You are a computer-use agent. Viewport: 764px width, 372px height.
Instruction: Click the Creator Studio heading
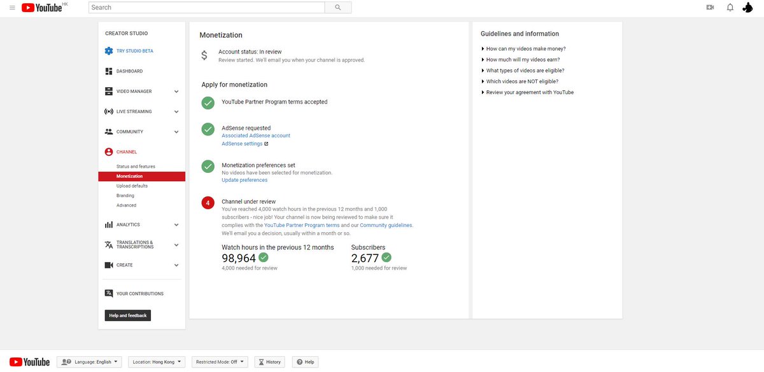click(127, 33)
